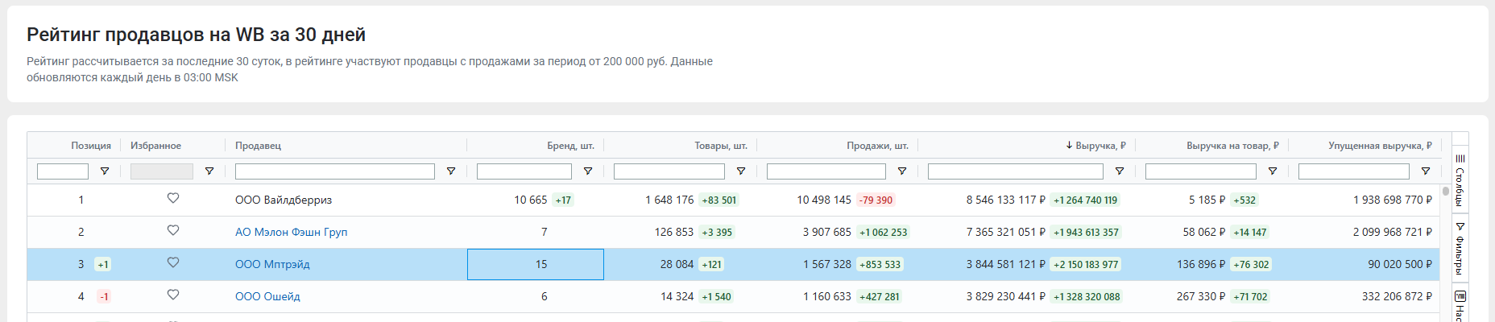The height and width of the screenshot is (322, 1495).
Task: Open filter menu for Упущенная выручка column
Action: (x=1425, y=171)
